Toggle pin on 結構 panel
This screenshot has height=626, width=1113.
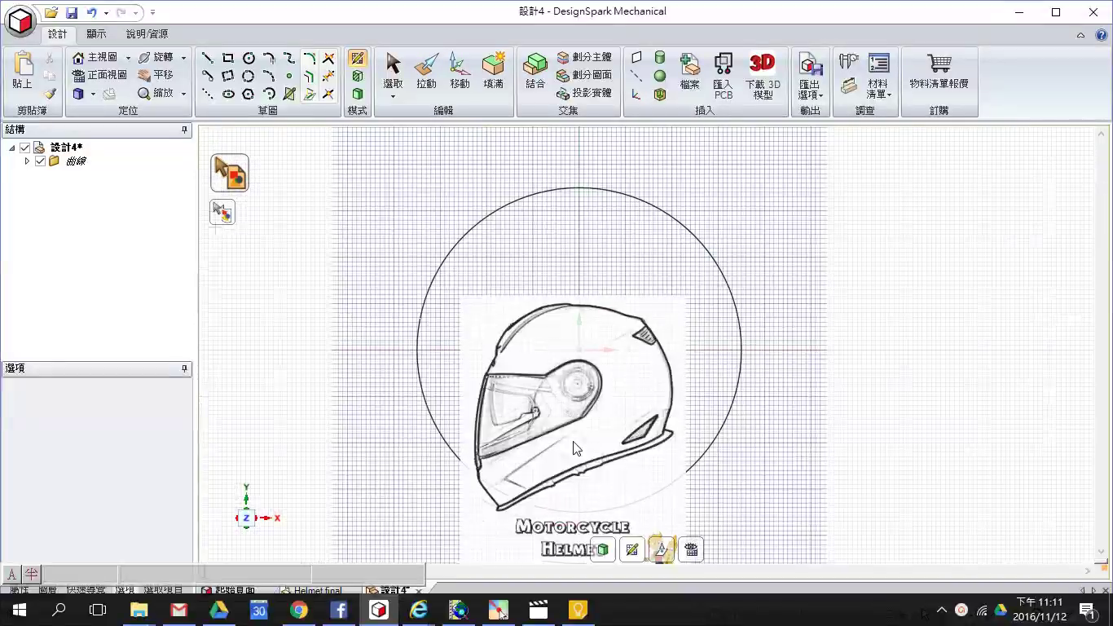coord(184,130)
